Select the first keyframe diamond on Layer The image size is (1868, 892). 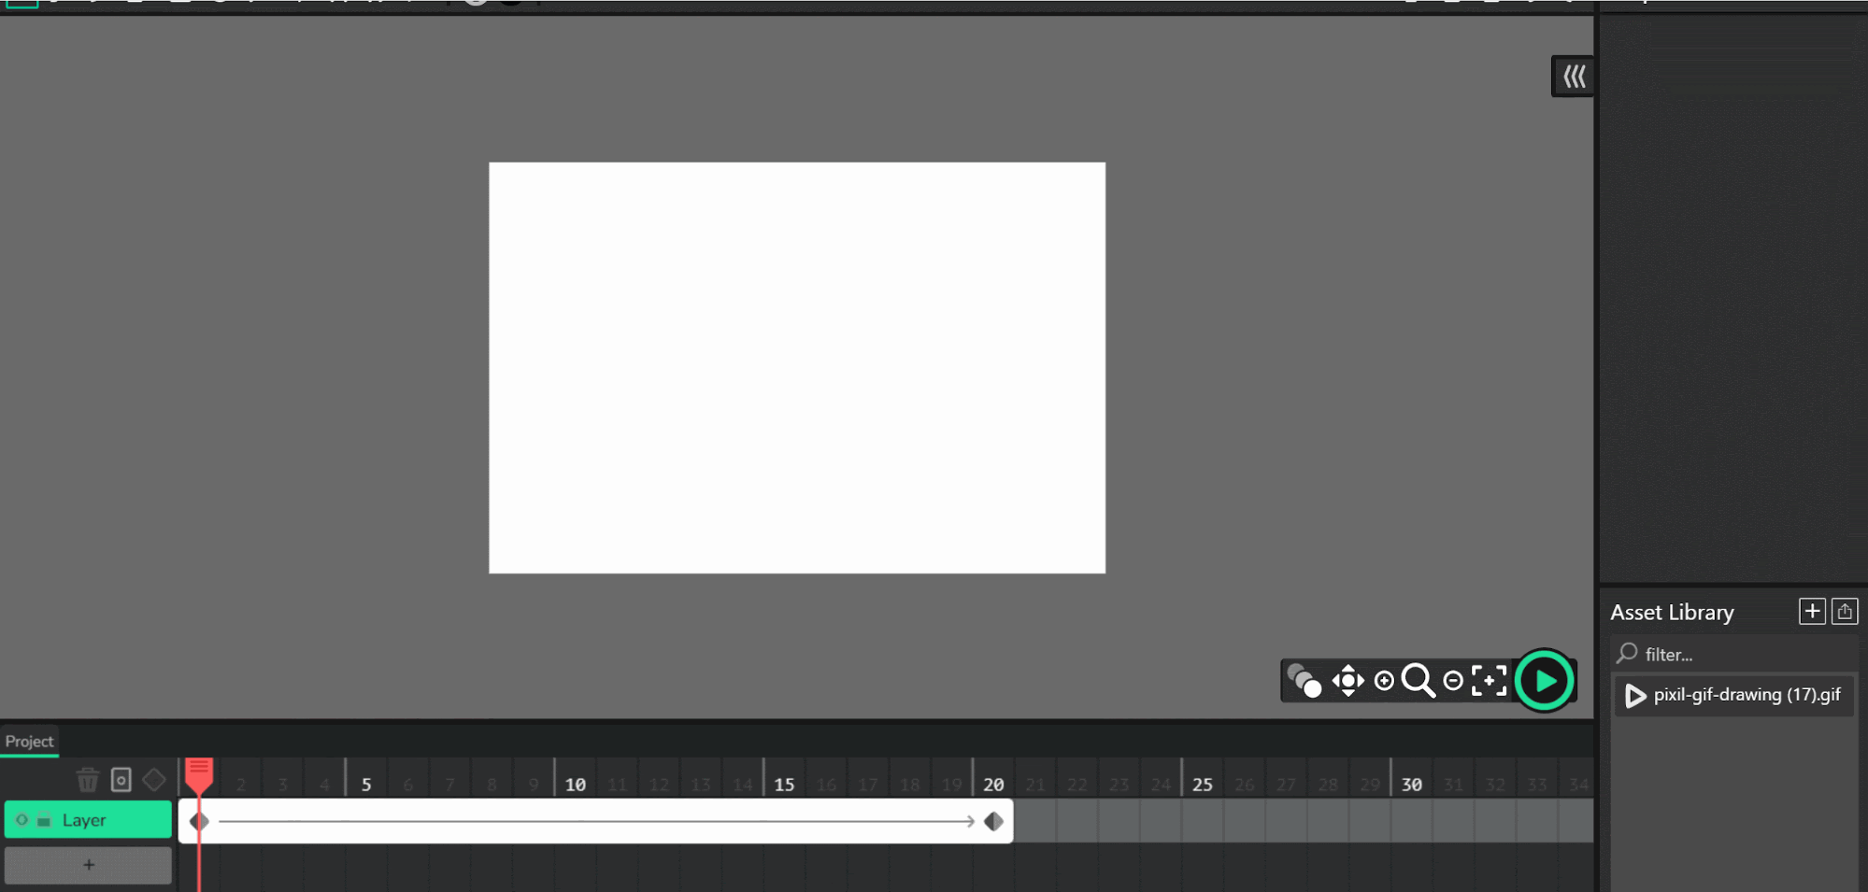point(199,821)
